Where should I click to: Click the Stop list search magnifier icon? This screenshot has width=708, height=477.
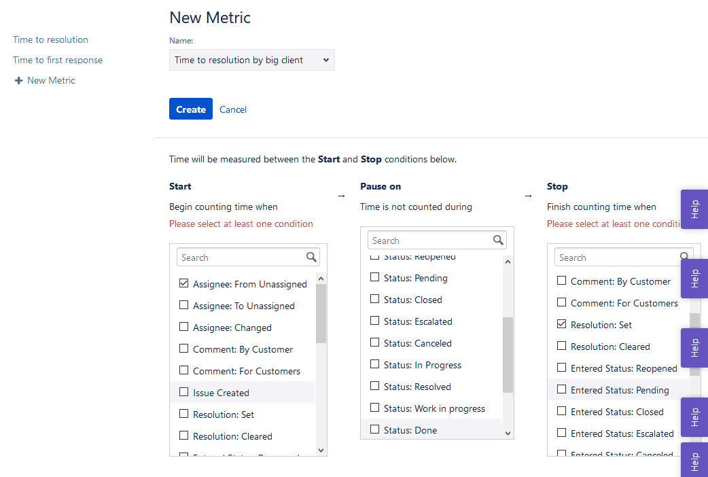pos(684,258)
